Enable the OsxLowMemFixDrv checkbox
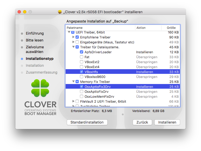201x151 pixels. pyautogui.click(x=82, y=97)
